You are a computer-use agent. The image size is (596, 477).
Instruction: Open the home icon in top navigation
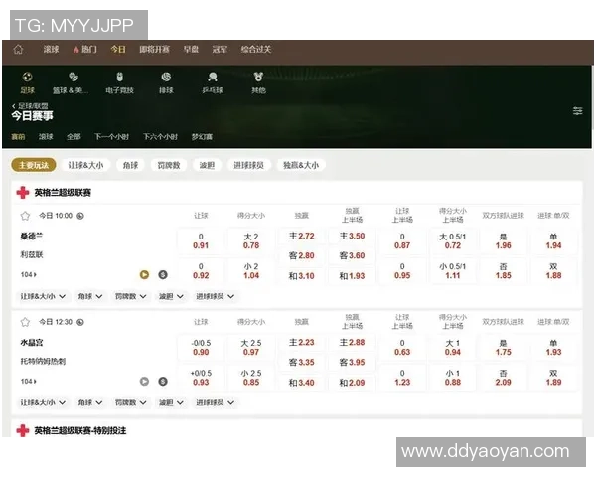(18, 49)
